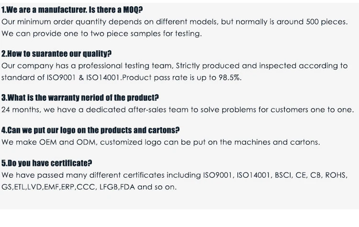Viewport: 359px width, 227px height.
Task: Click the 'Strictly produced and inspected' phrase
Action: click(229, 66)
